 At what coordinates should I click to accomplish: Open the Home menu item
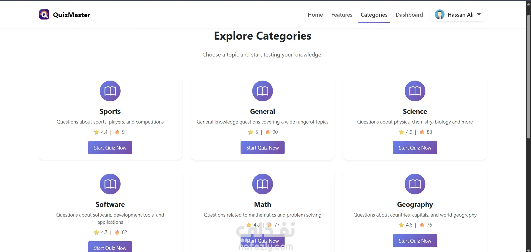315,15
